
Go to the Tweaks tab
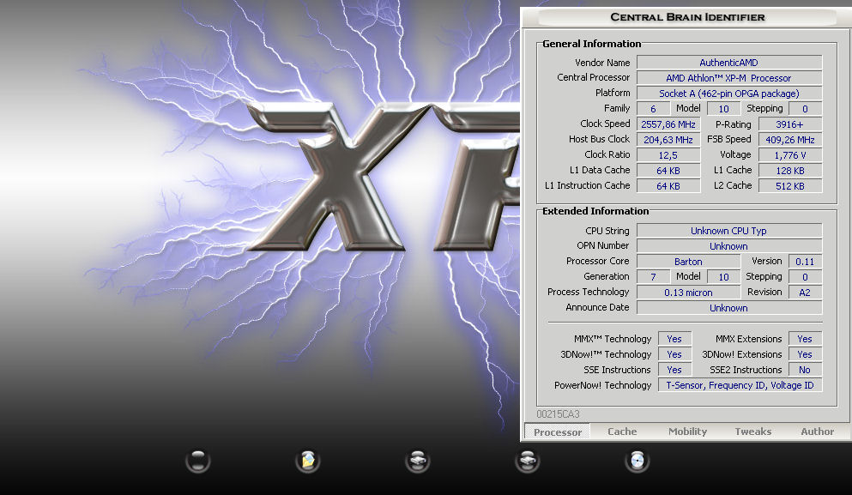tap(753, 432)
